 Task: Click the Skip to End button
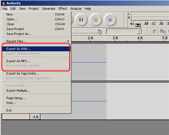click(x=110, y=20)
